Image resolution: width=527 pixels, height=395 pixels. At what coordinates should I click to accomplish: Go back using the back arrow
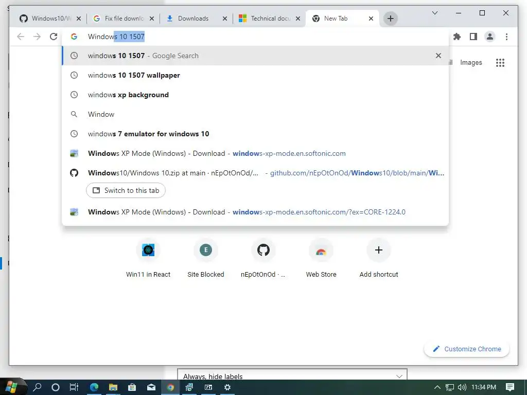pyautogui.click(x=21, y=37)
